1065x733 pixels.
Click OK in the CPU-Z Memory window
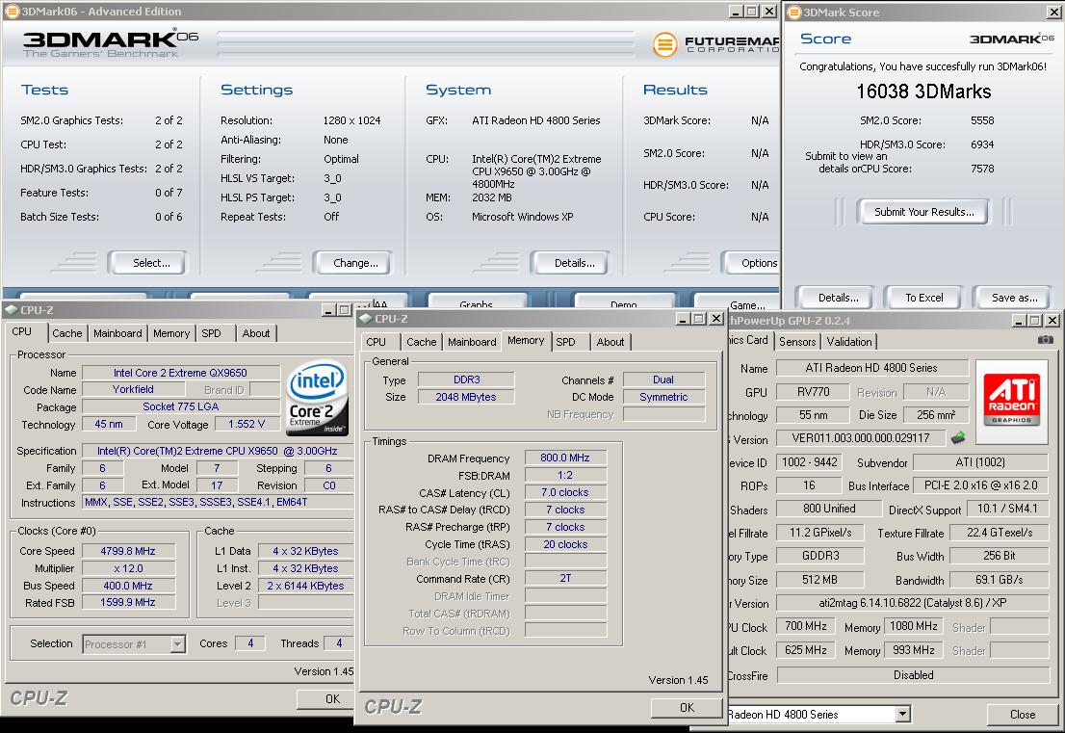(687, 708)
